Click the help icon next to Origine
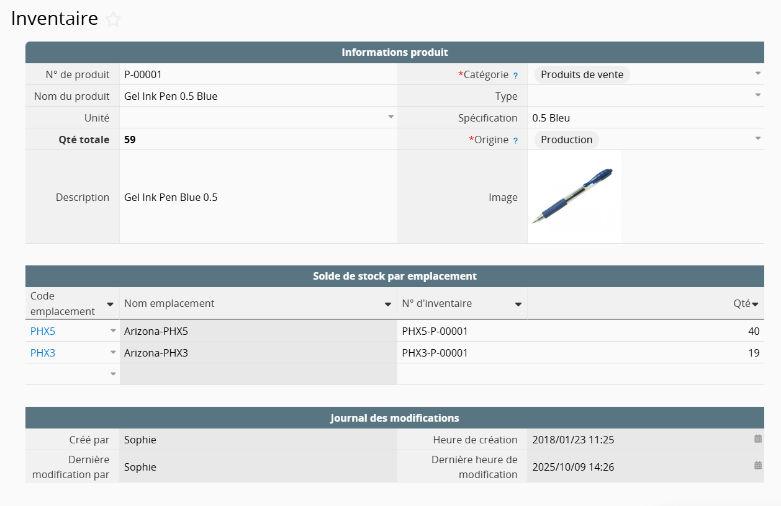Screen dimensions: 781x506 click(x=515, y=140)
